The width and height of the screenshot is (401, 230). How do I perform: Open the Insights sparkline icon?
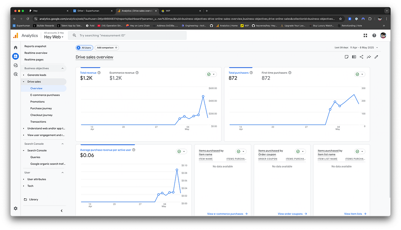coord(369,57)
